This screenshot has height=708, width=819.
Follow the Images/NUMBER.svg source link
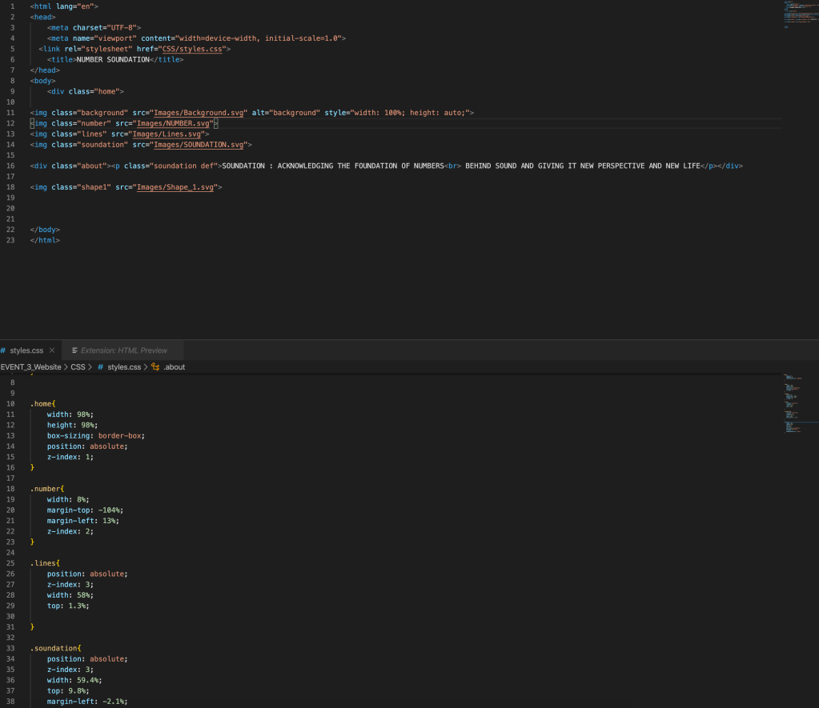click(x=171, y=123)
